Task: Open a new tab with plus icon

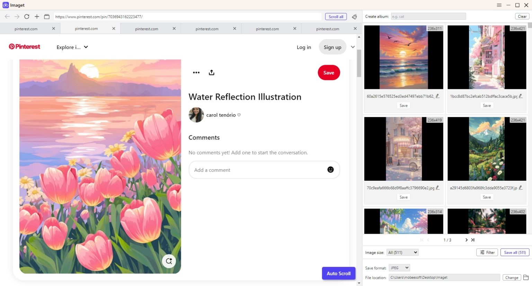Action: pyautogui.click(x=37, y=17)
